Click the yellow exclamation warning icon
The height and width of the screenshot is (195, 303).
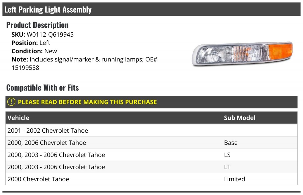point(11,102)
